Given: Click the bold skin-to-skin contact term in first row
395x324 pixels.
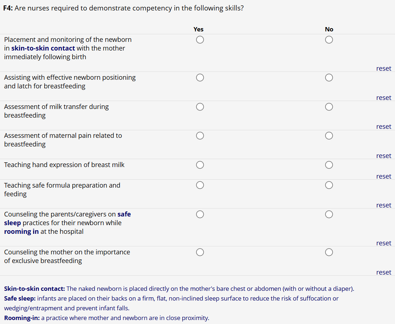Looking at the screenshot, I should 43,48.
